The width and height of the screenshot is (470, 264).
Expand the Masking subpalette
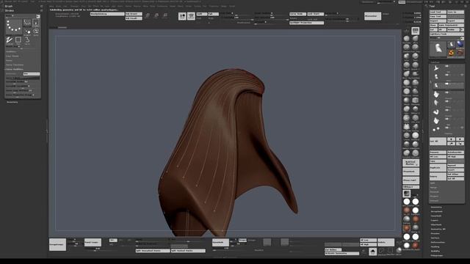pyautogui.click(x=435, y=247)
